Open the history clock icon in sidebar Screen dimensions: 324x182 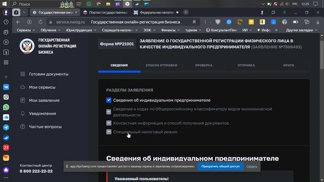click(x=6, y=22)
